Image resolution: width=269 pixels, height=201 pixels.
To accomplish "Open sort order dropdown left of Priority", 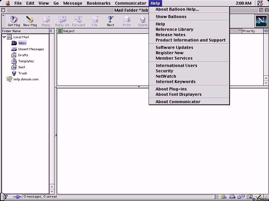I will [x=239, y=31].
